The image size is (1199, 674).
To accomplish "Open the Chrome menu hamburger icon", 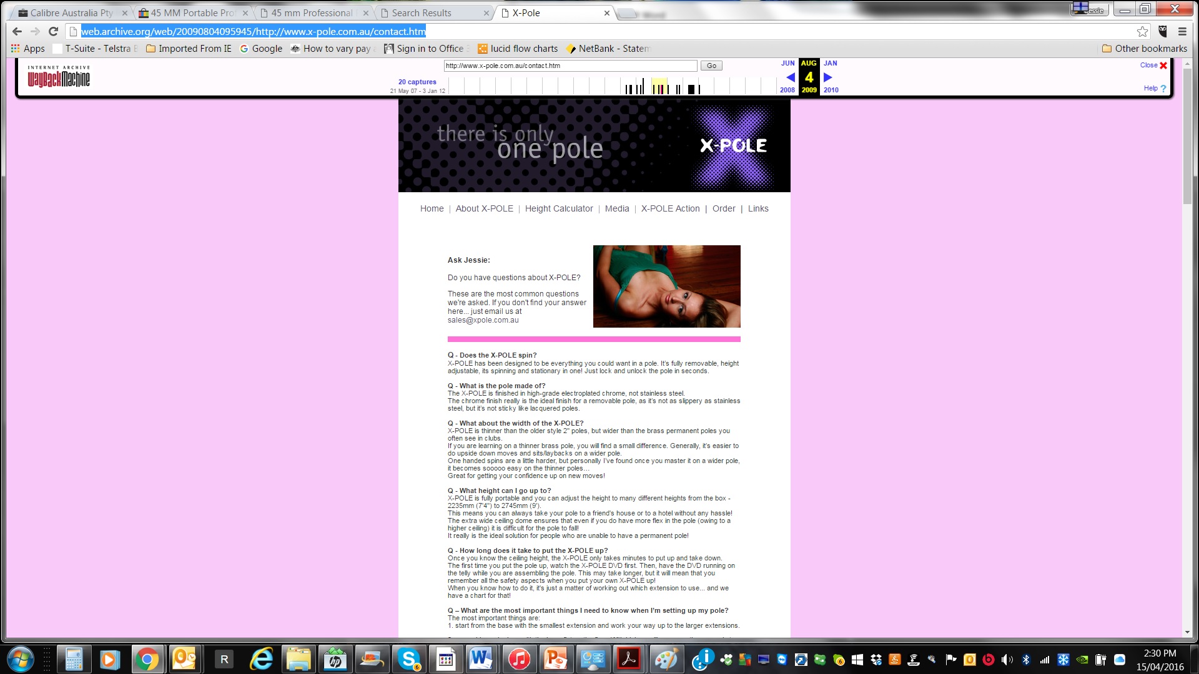I will pyautogui.click(x=1182, y=31).
